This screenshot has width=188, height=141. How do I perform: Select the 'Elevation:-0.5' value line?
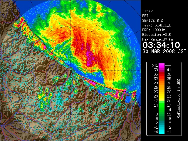pyautogui.click(x=157, y=35)
